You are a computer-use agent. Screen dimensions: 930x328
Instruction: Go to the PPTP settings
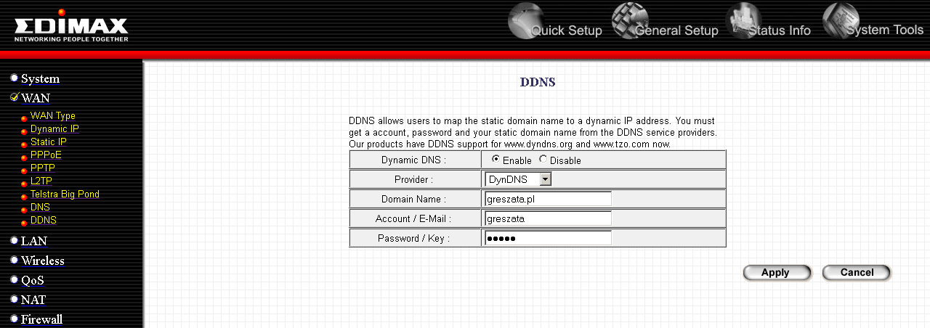tap(43, 168)
